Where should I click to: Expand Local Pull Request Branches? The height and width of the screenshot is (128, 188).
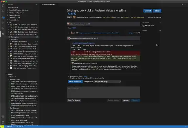[19, 10]
